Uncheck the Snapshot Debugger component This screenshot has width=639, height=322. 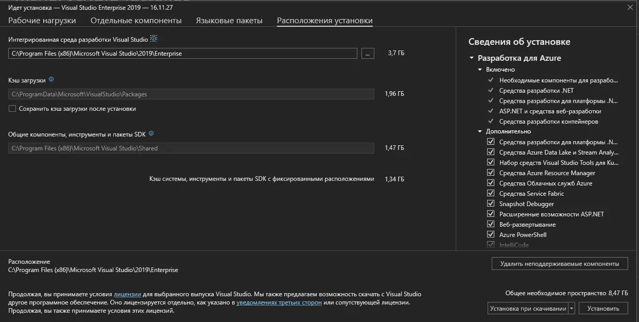[490, 204]
